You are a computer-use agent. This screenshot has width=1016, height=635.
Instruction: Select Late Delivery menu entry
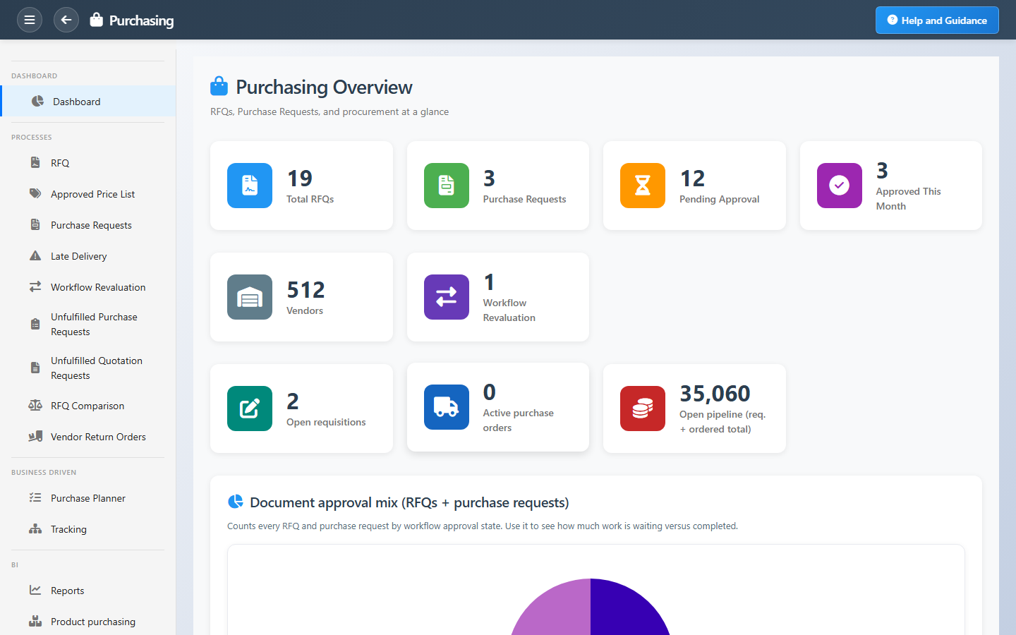[x=88, y=256]
